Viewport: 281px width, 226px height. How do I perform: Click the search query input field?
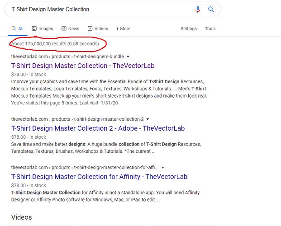click(x=100, y=9)
